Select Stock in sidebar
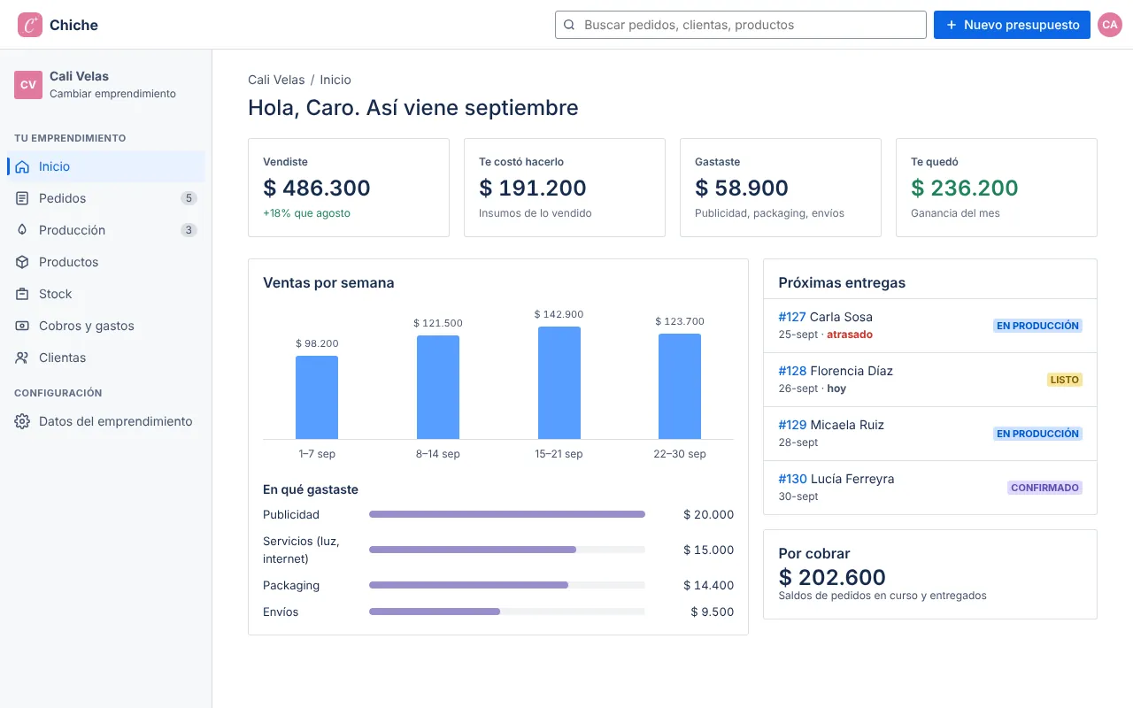This screenshot has width=1133, height=708. 106,294
